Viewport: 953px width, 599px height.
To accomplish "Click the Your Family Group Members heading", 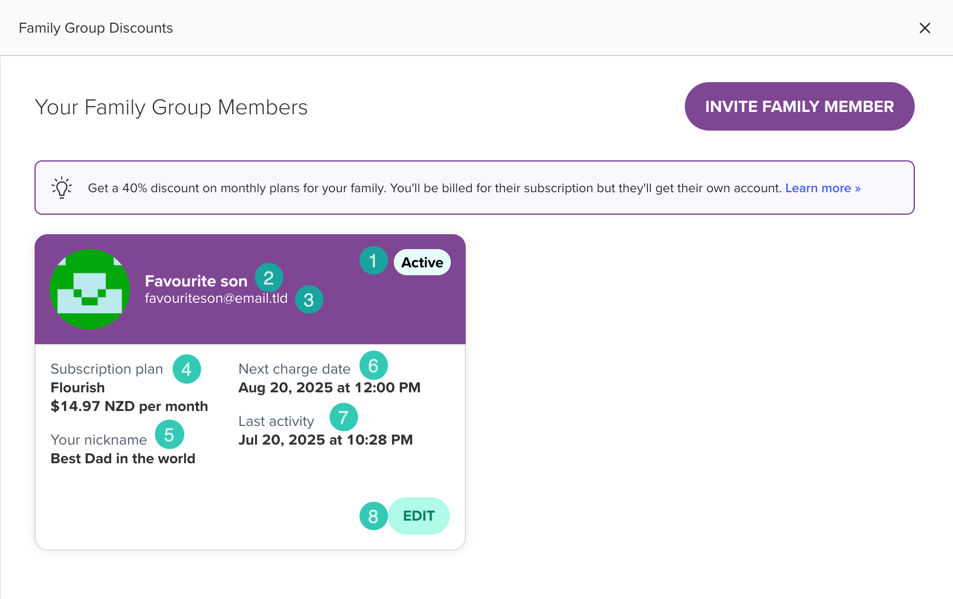I will (x=171, y=107).
